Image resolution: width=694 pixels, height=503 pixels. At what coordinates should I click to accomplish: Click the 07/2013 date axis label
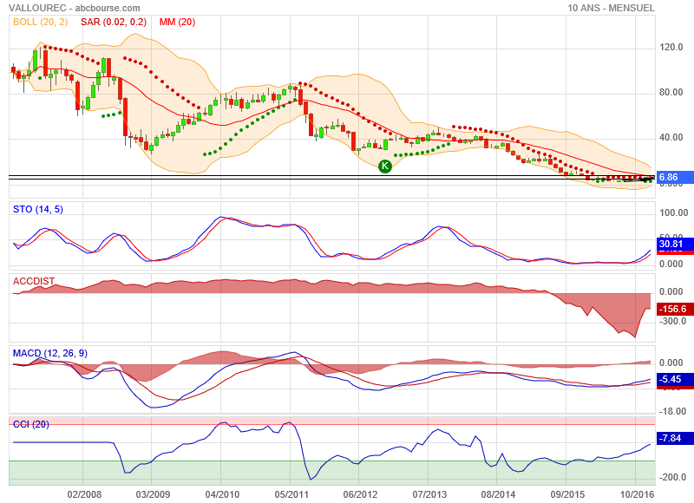[x=429, y=494]
